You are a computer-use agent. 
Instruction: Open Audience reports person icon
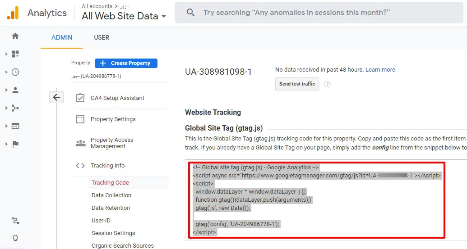point(15,90)
